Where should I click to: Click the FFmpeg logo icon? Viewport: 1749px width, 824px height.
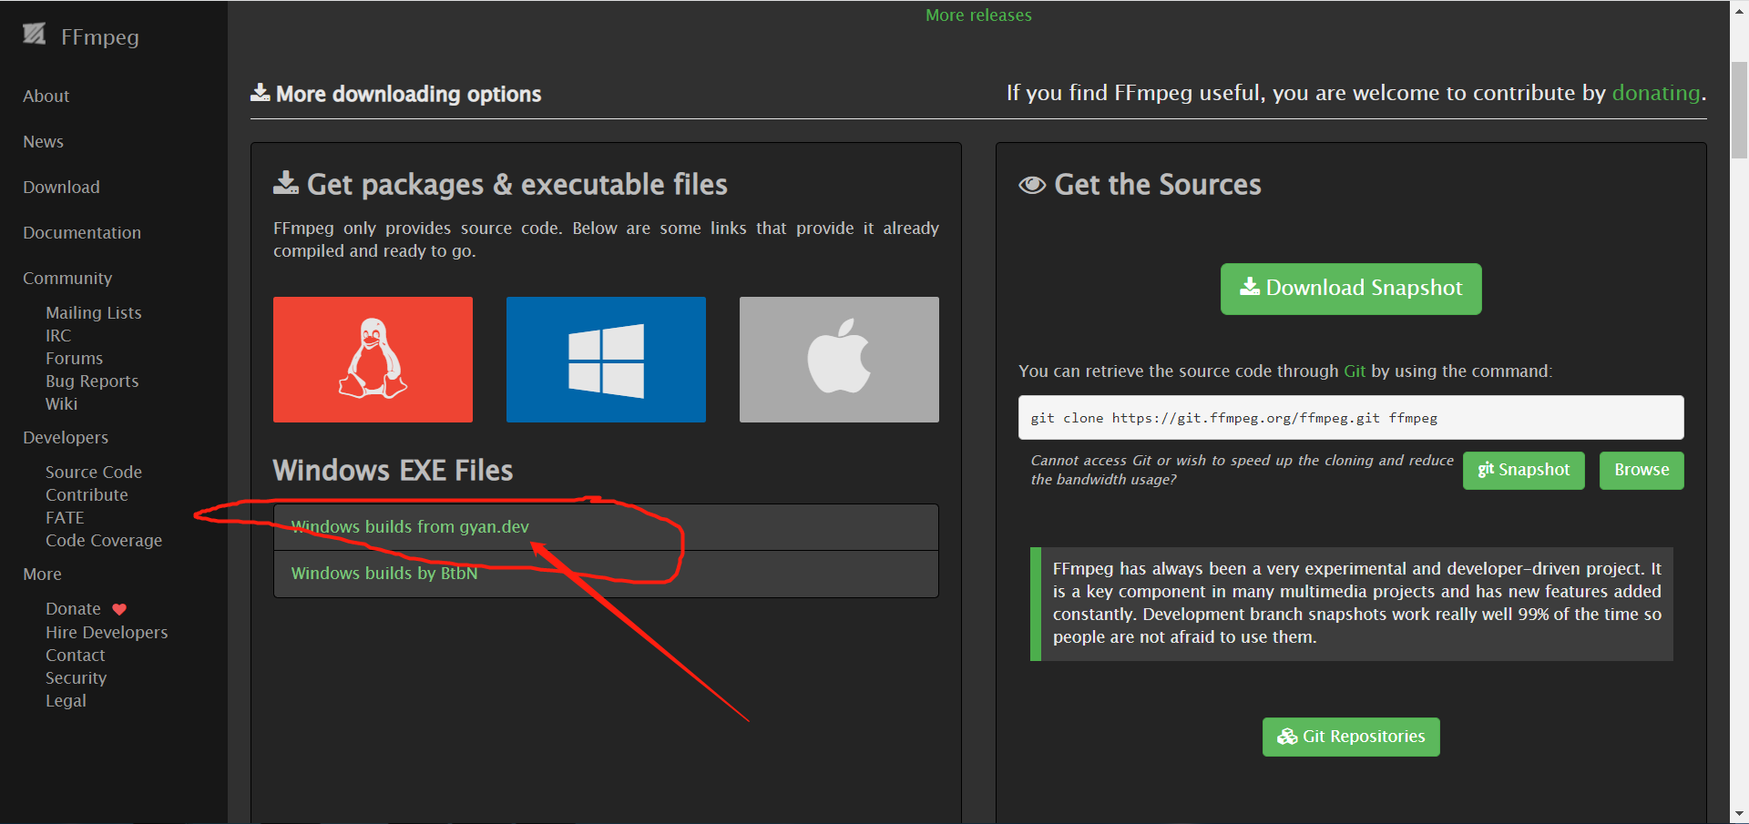[35, 35]
